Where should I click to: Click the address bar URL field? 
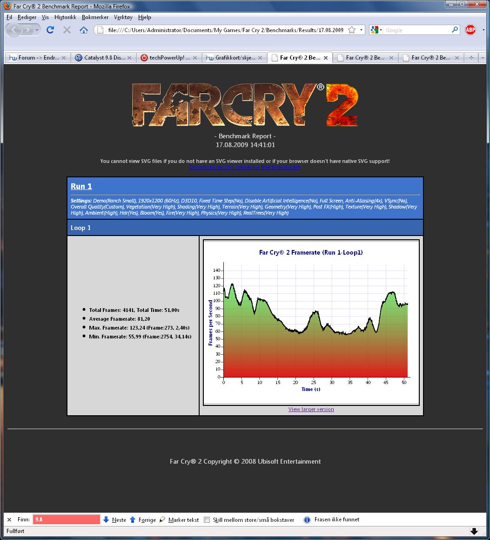(226, 30)
